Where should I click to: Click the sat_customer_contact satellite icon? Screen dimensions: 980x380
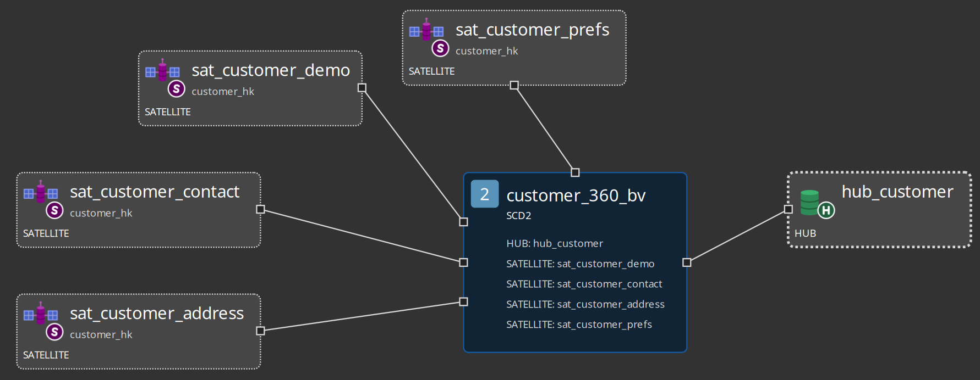coord(41,192)
